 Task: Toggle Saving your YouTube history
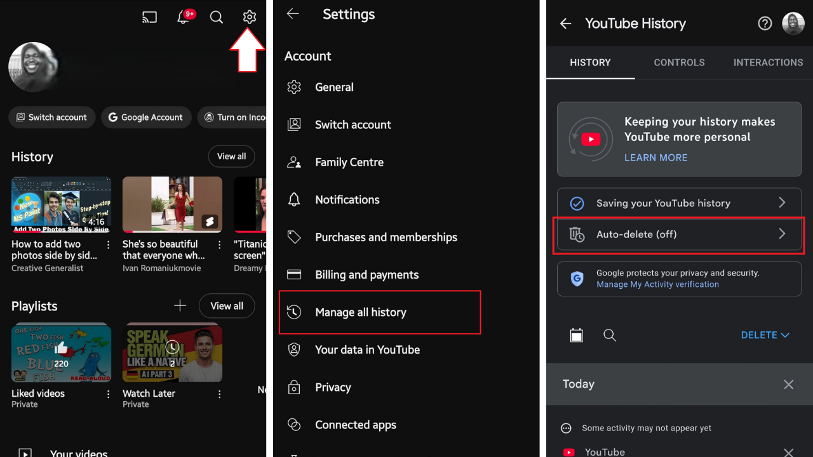(679, 203)
